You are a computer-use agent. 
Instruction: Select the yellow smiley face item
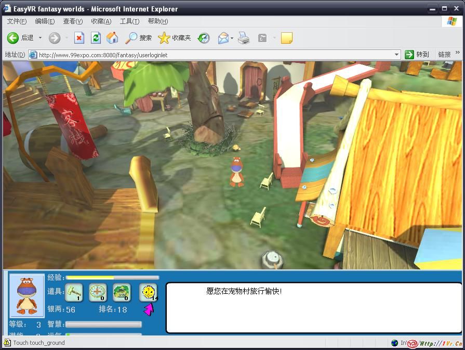(x=148, y=292)
